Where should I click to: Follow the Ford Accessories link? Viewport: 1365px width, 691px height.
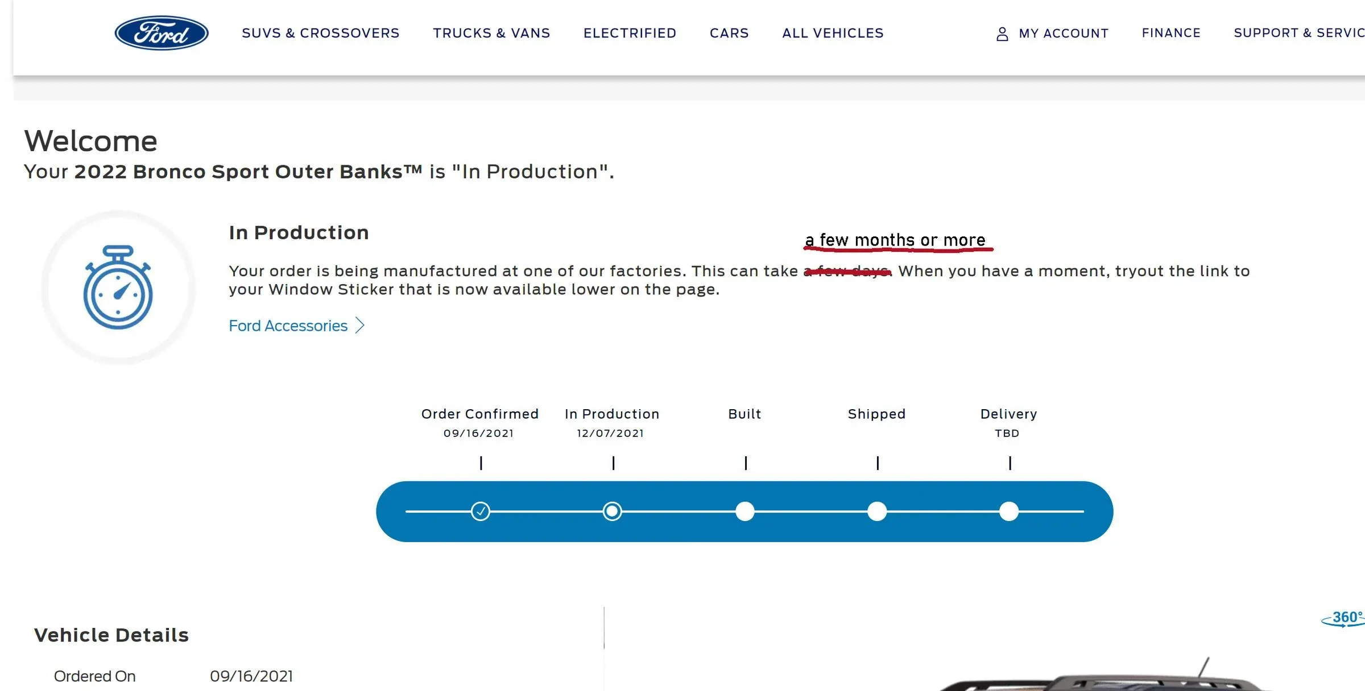288,326
